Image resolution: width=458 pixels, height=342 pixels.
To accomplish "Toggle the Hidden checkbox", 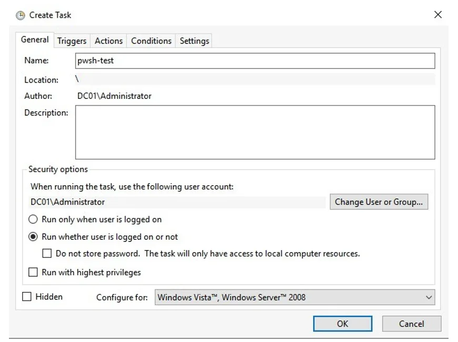I will 27,297.
